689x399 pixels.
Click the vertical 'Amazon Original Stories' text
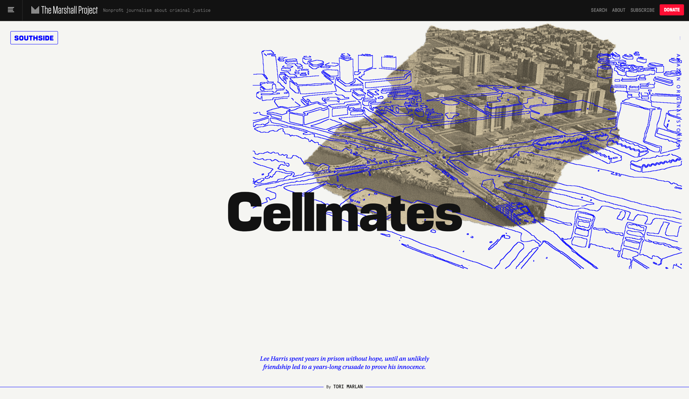(x=678, y=101)
